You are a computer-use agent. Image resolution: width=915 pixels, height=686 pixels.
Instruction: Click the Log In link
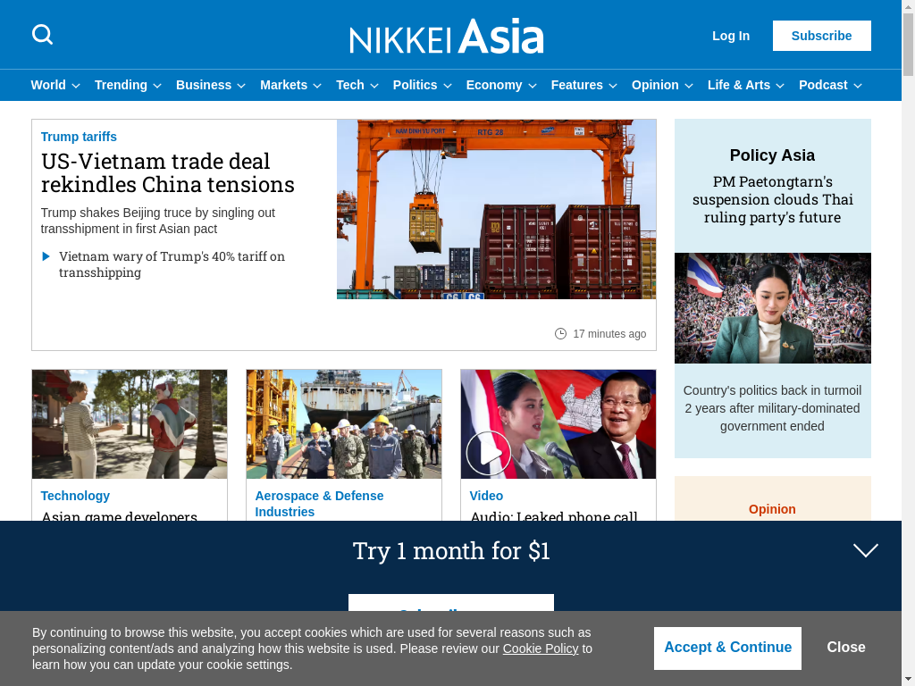(x=731, y=36)
